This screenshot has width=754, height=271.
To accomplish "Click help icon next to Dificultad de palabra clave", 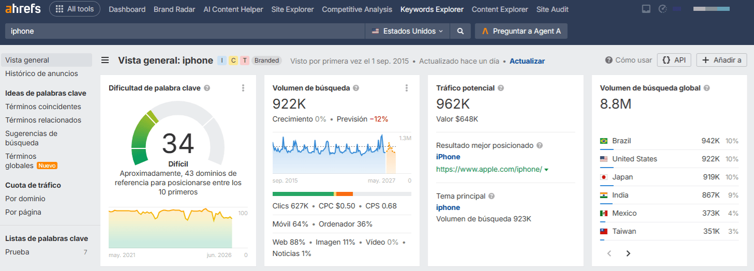I will (x=207, y=88).
